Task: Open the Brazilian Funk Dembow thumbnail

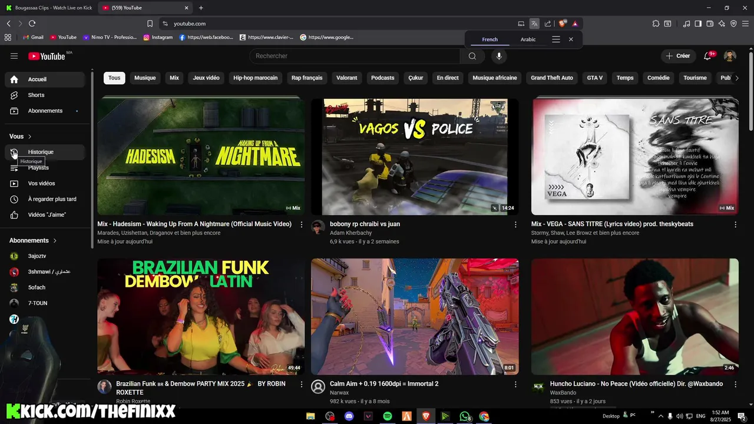Action: 201,316
